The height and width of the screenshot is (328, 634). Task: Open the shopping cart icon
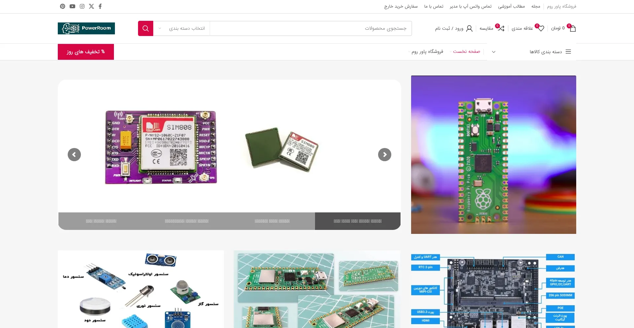tap(572, 28)
